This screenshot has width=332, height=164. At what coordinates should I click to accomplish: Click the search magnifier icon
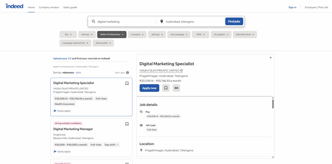point(93,21)
